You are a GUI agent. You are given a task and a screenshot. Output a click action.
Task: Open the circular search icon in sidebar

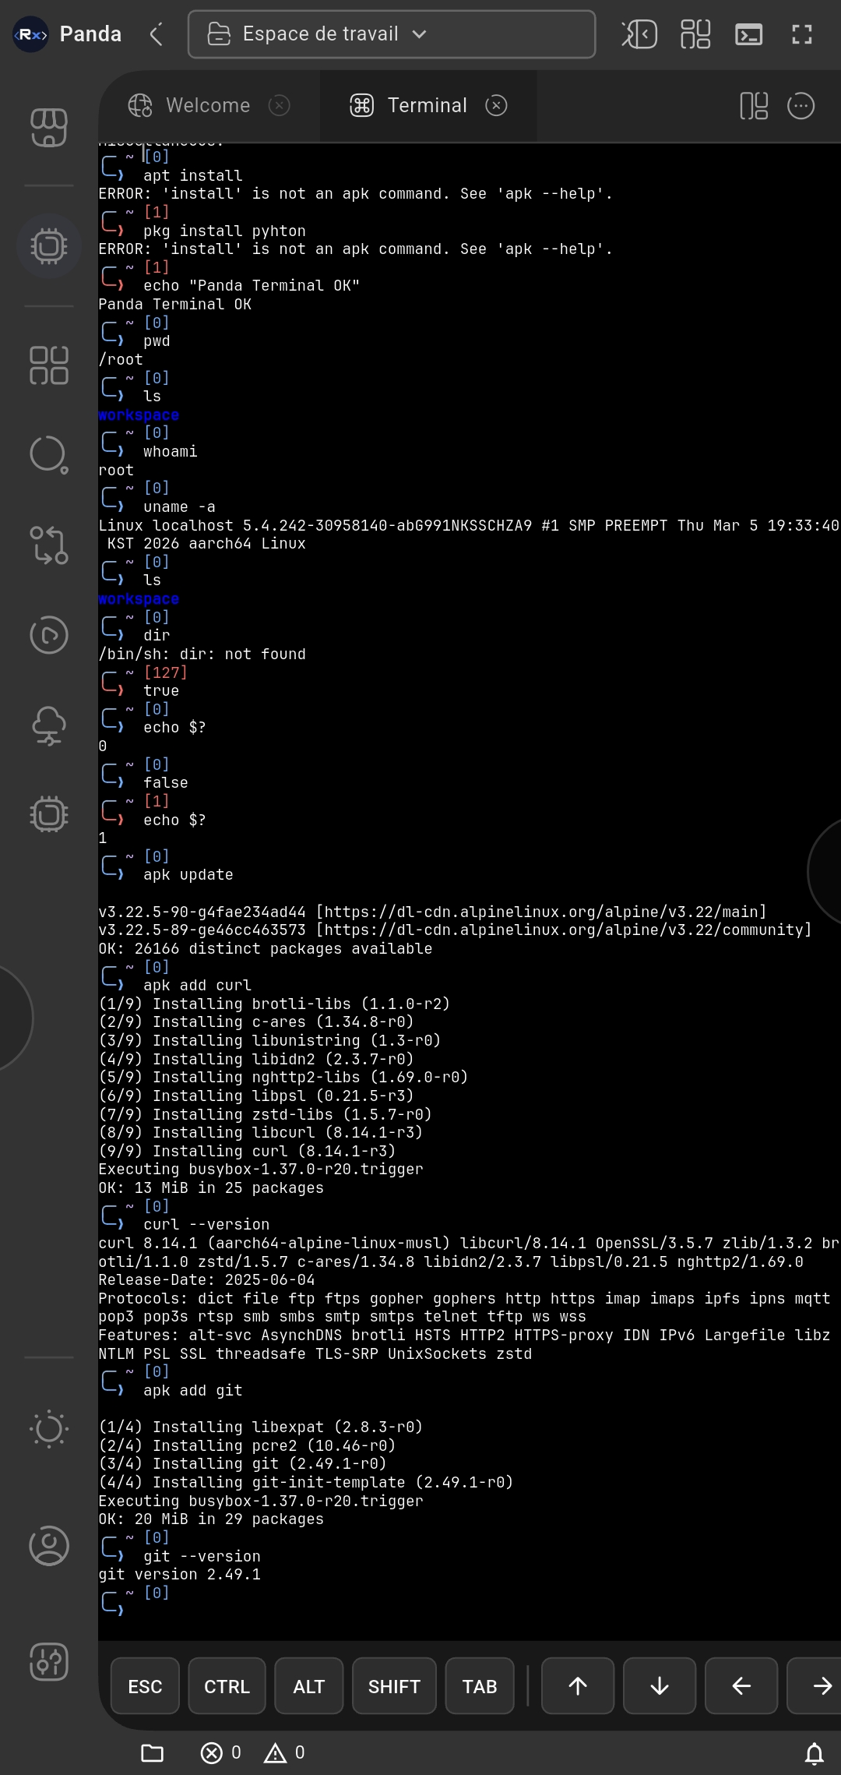coord(49,454)
